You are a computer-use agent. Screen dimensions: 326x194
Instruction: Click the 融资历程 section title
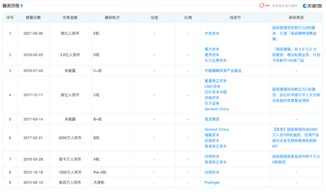11,6
